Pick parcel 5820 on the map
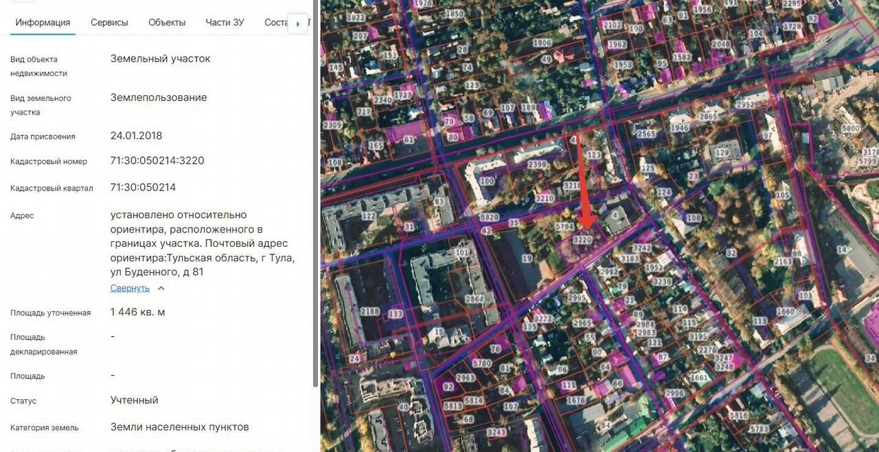The width and height of the screenshot is (879, 452). click(490, 217)
